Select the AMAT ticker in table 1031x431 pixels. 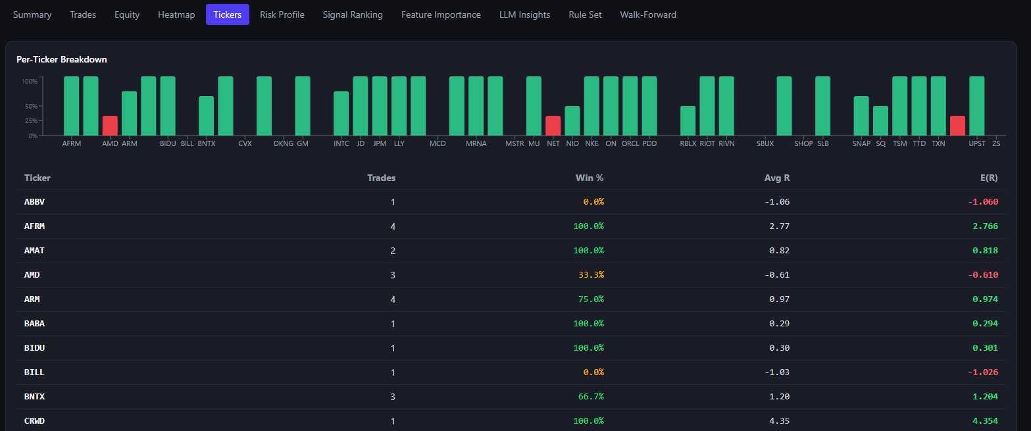click(34, 251)
